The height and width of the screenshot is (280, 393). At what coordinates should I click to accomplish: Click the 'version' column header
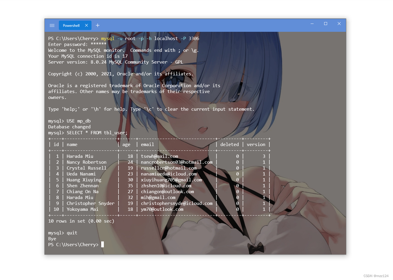point(256,145)
